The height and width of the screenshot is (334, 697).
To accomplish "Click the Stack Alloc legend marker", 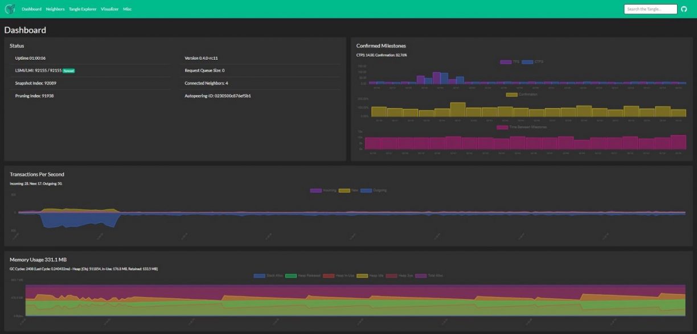I will [x=260, y=275].
